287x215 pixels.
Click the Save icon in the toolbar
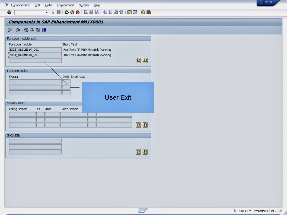click(x=58, y=12)
